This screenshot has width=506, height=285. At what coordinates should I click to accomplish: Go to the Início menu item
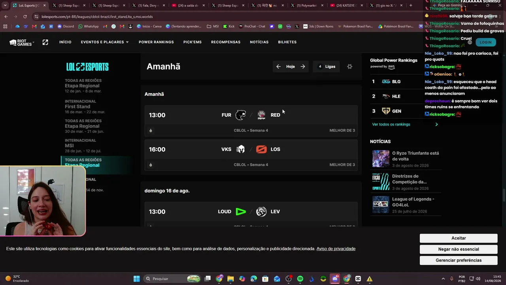(65, 42)
